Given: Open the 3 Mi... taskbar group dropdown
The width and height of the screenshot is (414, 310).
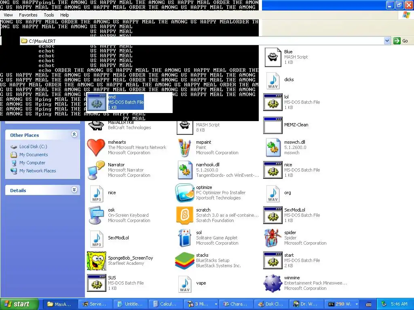Looking at the screenshot, I should (216, 304).
